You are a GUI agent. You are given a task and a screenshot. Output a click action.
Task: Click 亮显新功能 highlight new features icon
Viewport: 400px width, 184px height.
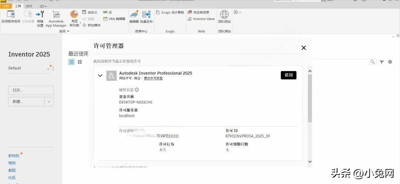(74, 14)
